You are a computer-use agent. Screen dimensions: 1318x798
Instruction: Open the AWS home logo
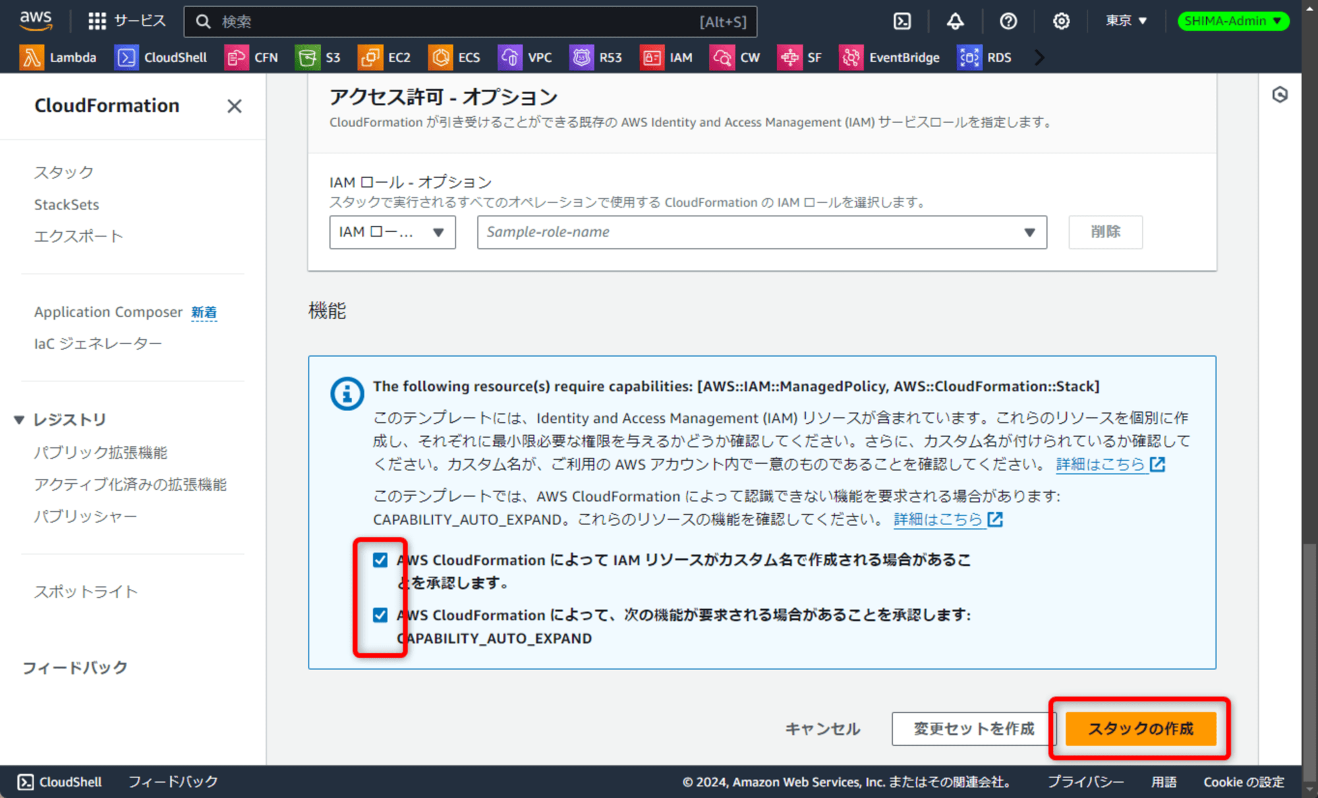[x=36, y=20]
